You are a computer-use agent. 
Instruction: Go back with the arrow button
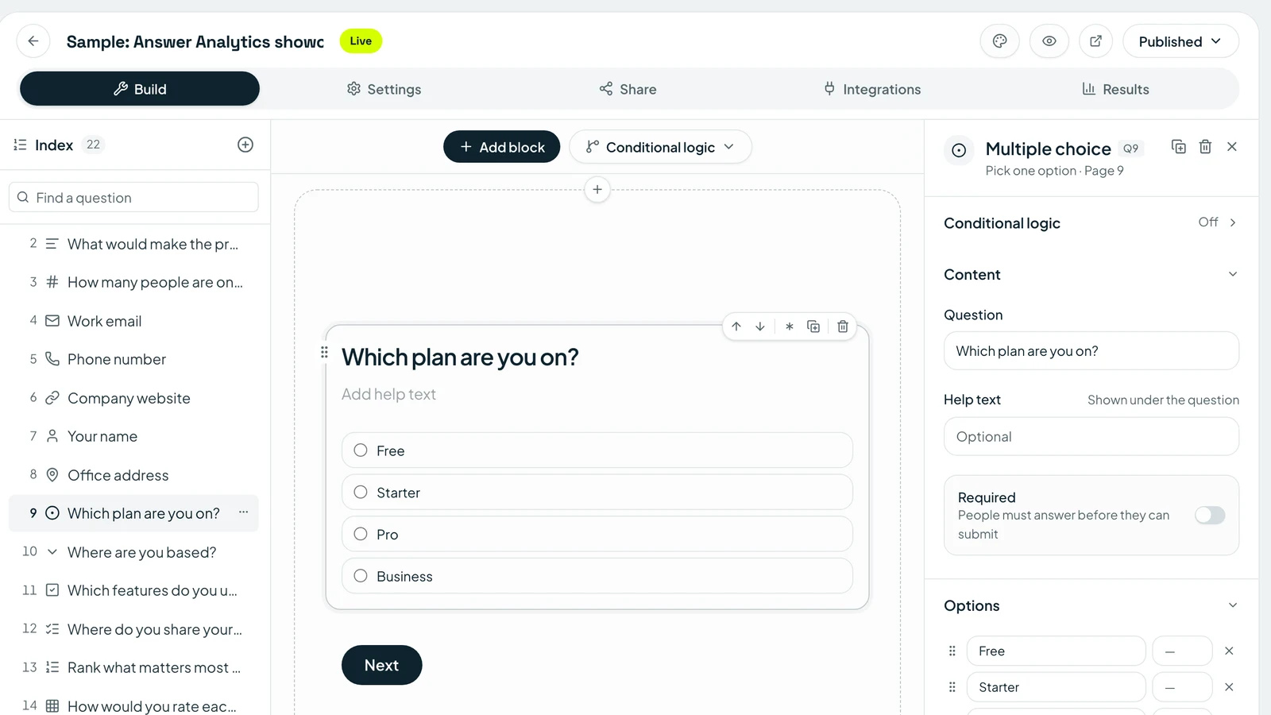coord(33,41)
